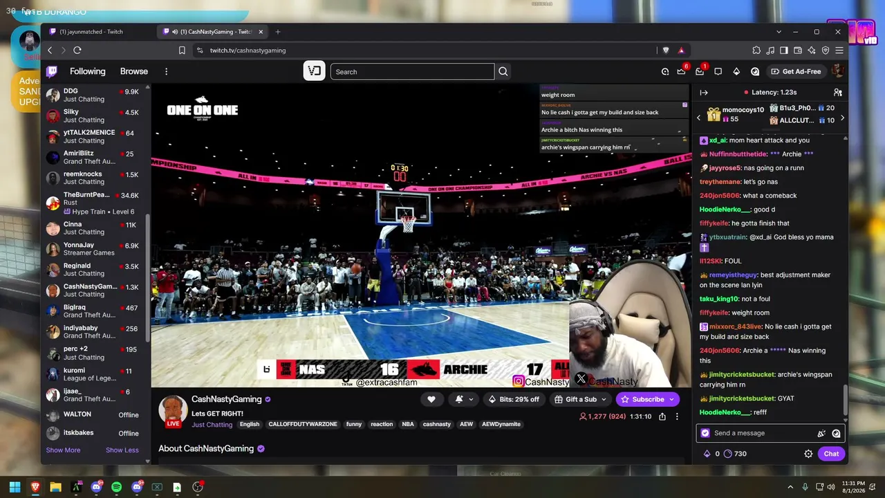Open the notification bell dropdown

(464, 399)
